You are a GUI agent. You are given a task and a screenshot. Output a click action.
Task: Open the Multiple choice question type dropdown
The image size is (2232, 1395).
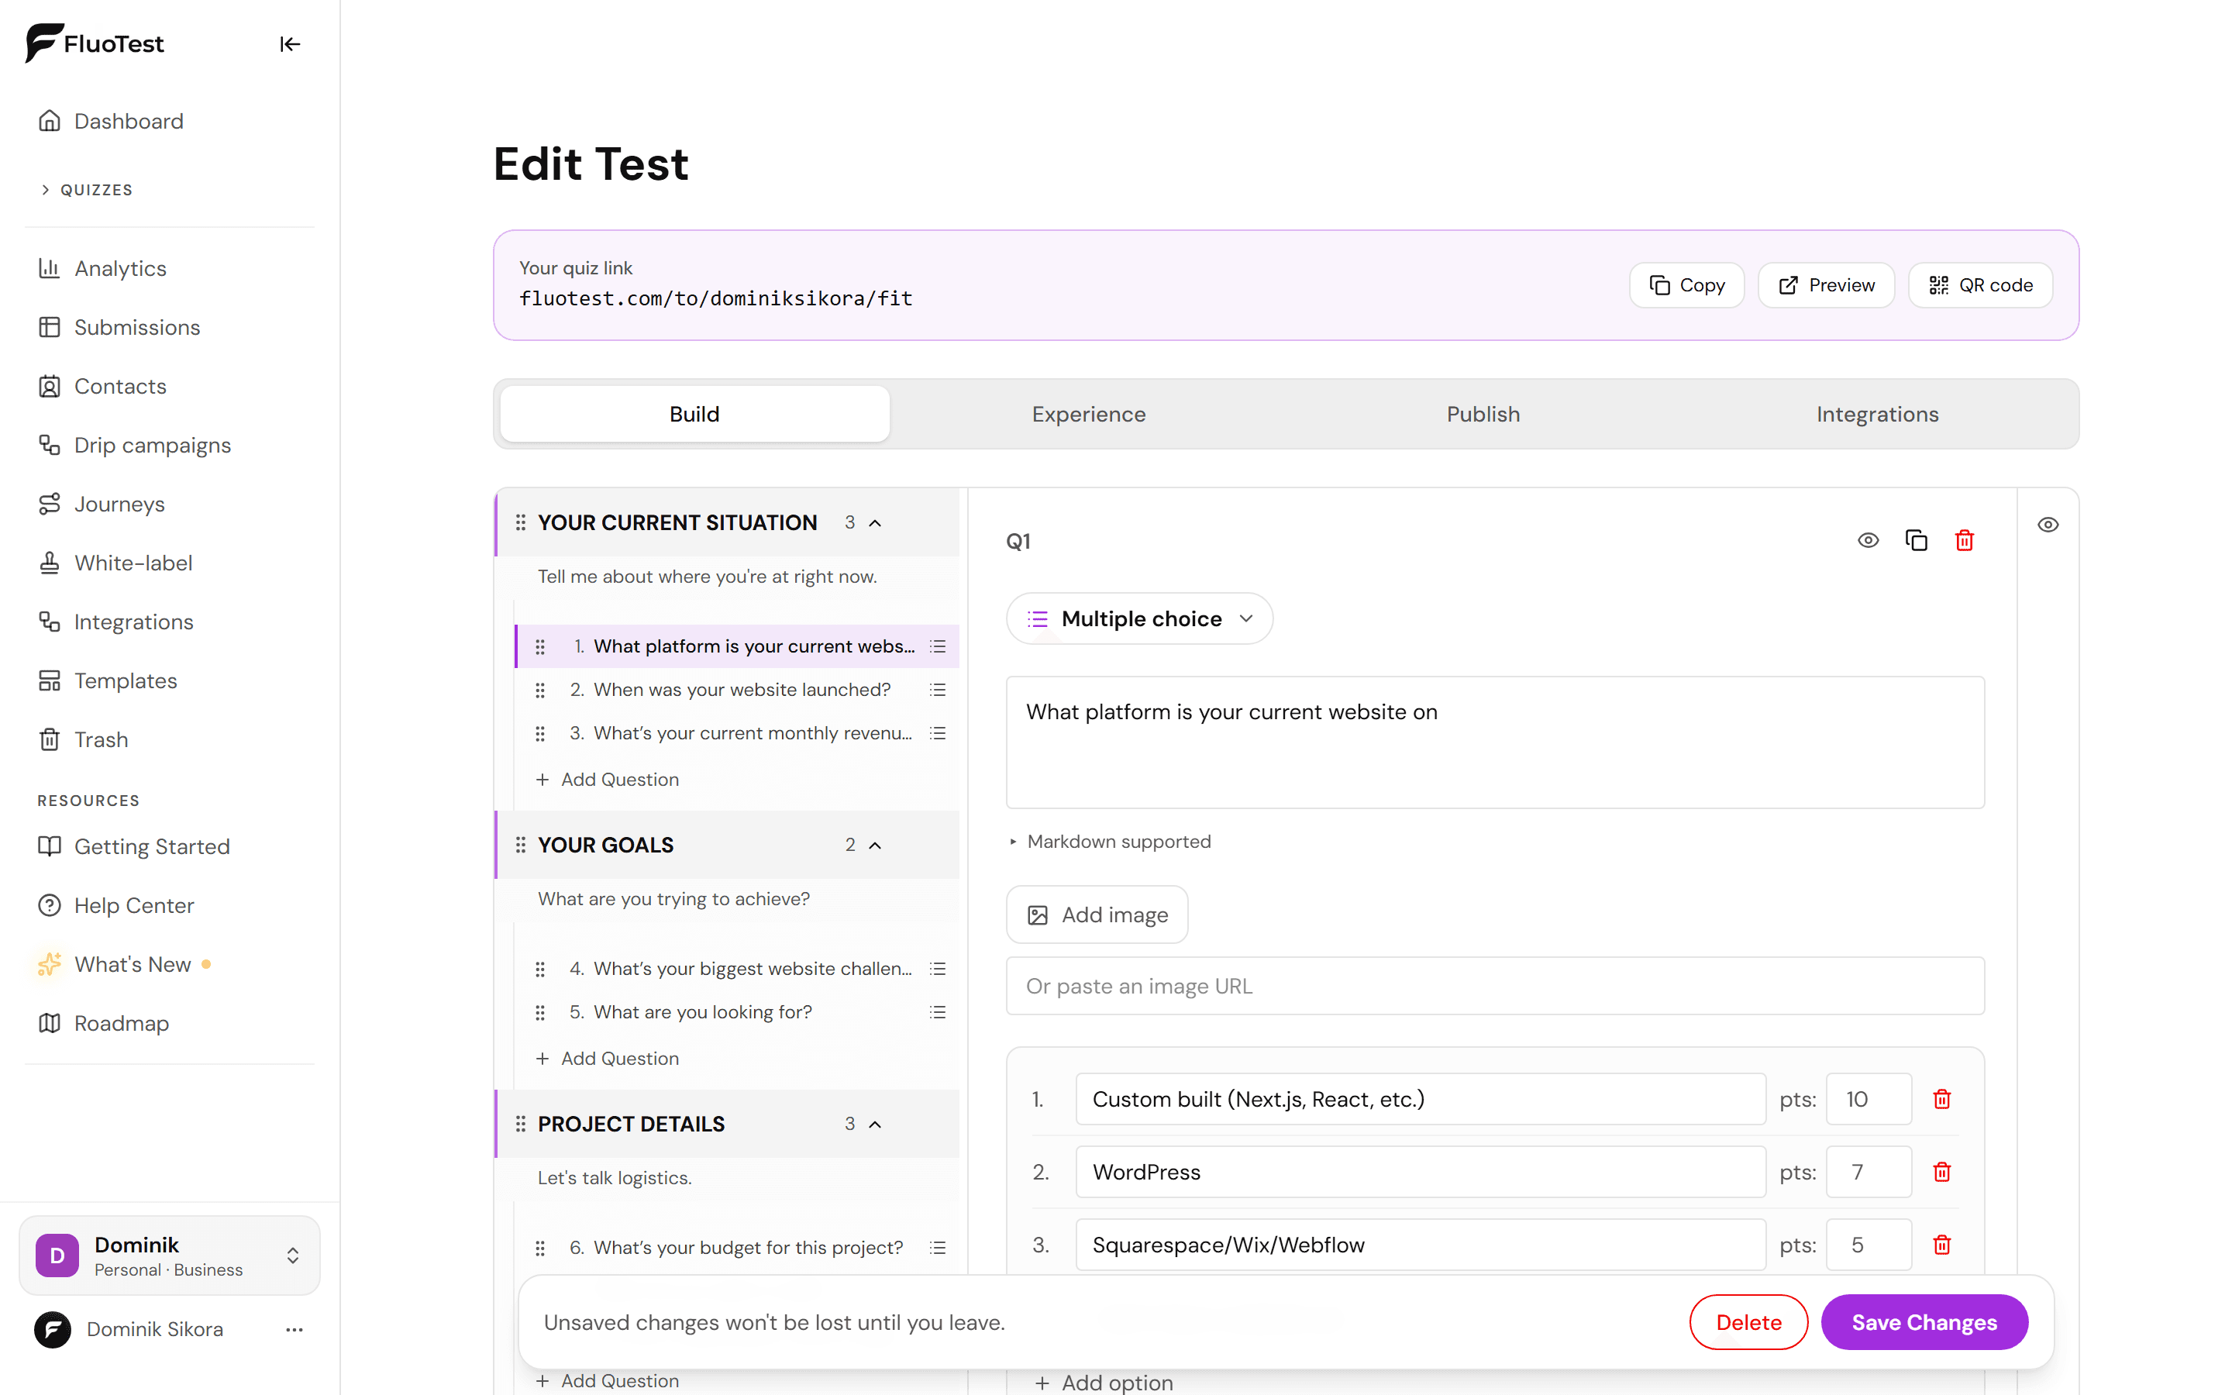coord(1139,619)
